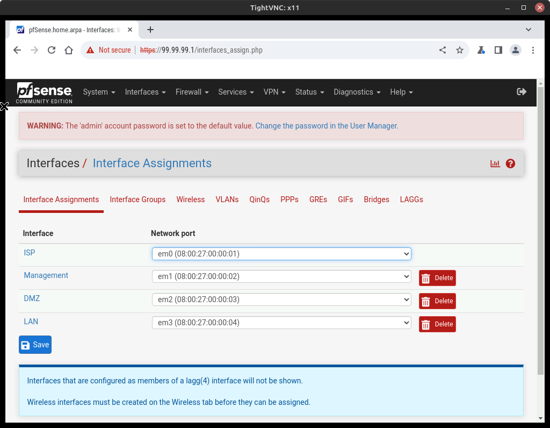Click the Interfaces breadcrumb text
The image size is (550, 428).
(53, 163)
